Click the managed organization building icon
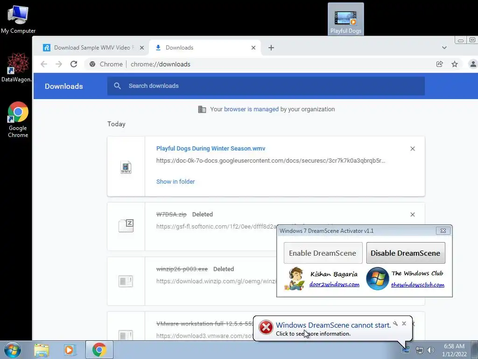 tap(202, 109)
